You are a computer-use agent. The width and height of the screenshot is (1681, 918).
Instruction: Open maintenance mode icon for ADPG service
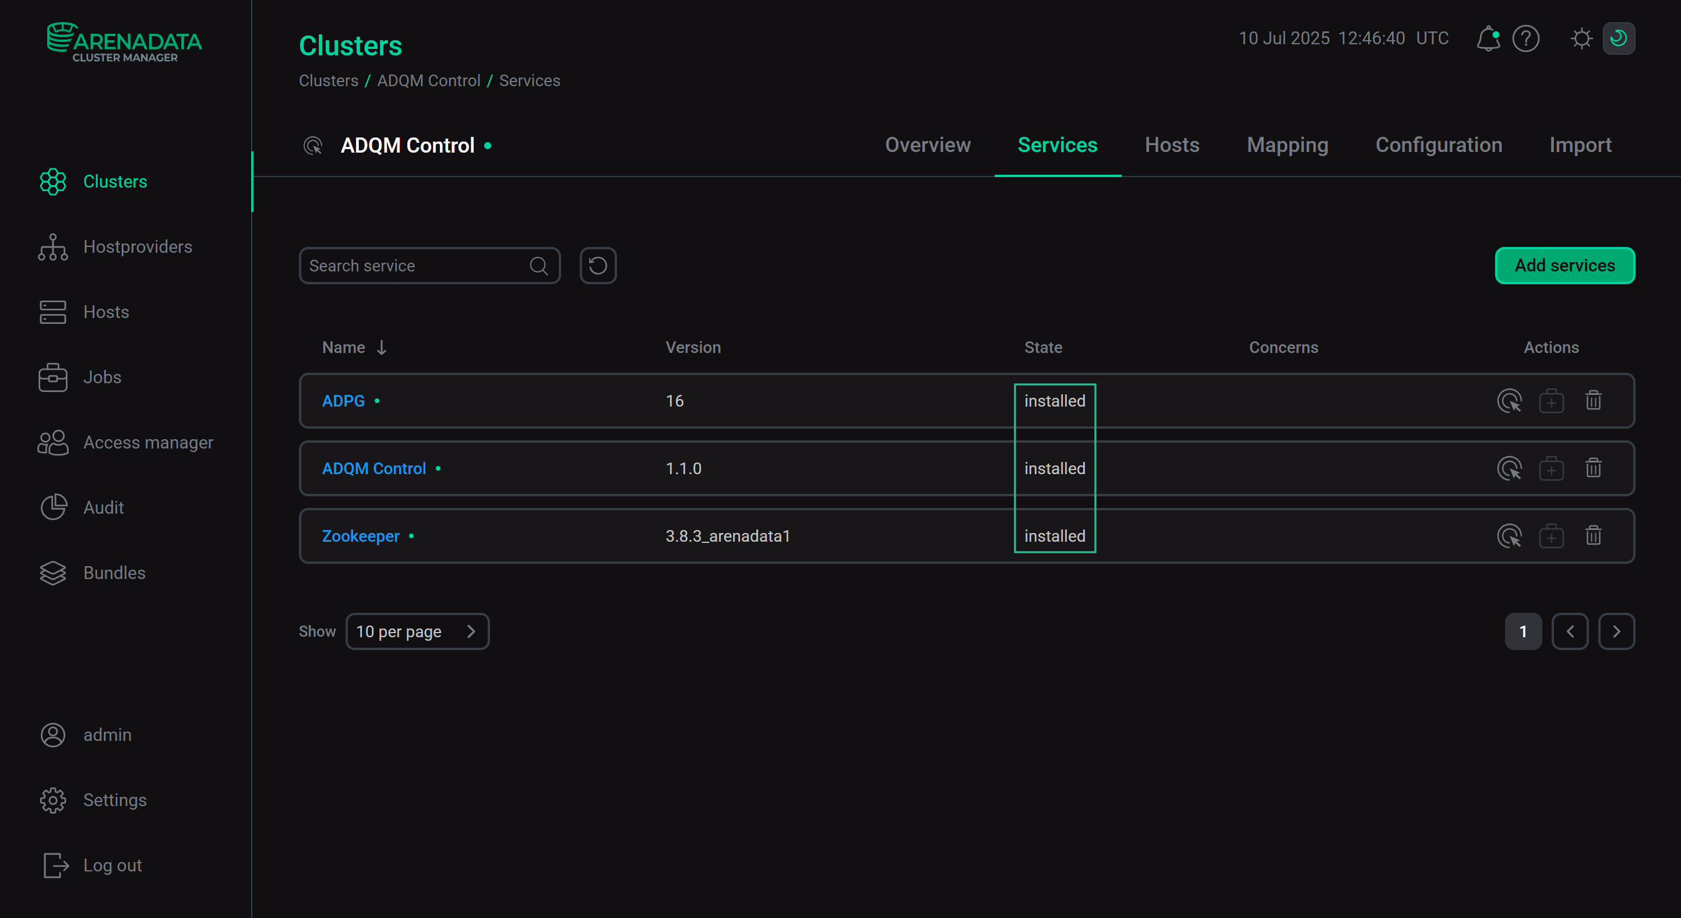tap(1510, 401)
